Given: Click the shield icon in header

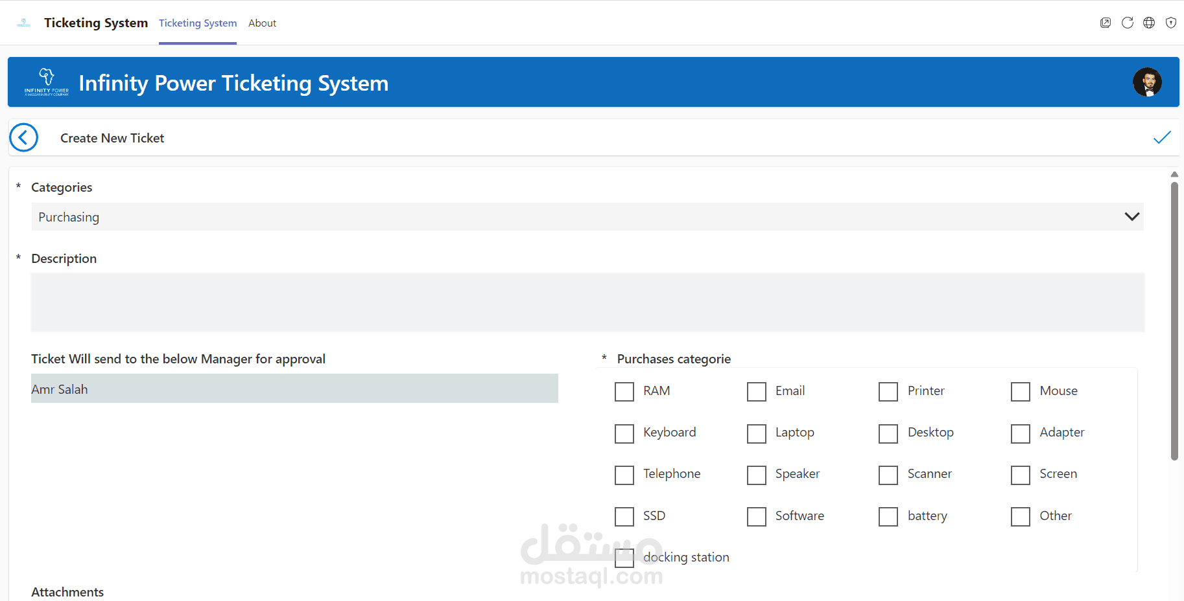Looking at the screenshot, I should tap(1171, 23).
